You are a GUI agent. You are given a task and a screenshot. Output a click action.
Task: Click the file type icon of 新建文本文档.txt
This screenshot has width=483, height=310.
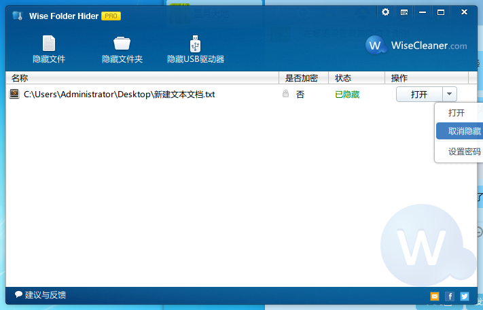[x=14, y=94]
